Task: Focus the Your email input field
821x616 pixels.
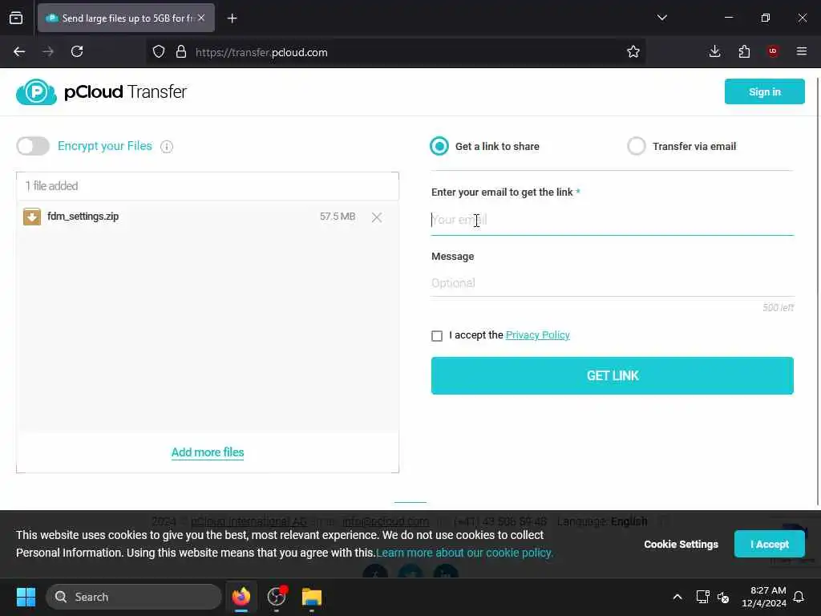Action: [x=612, y=220]
